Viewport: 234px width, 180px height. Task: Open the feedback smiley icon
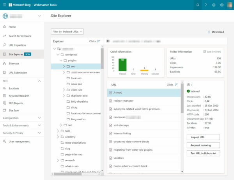tap(214, 5)
